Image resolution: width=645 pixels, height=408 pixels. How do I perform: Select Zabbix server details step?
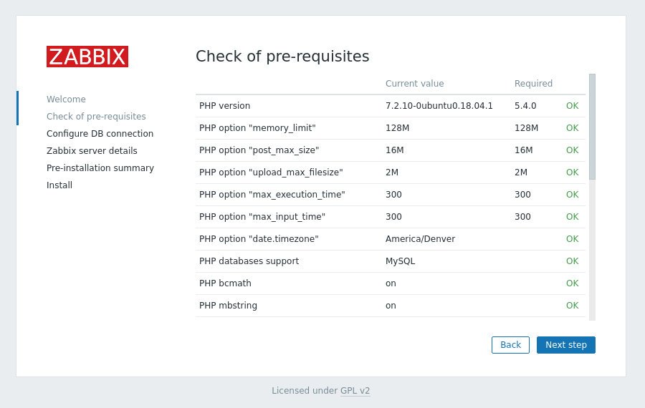pos(92,151)
